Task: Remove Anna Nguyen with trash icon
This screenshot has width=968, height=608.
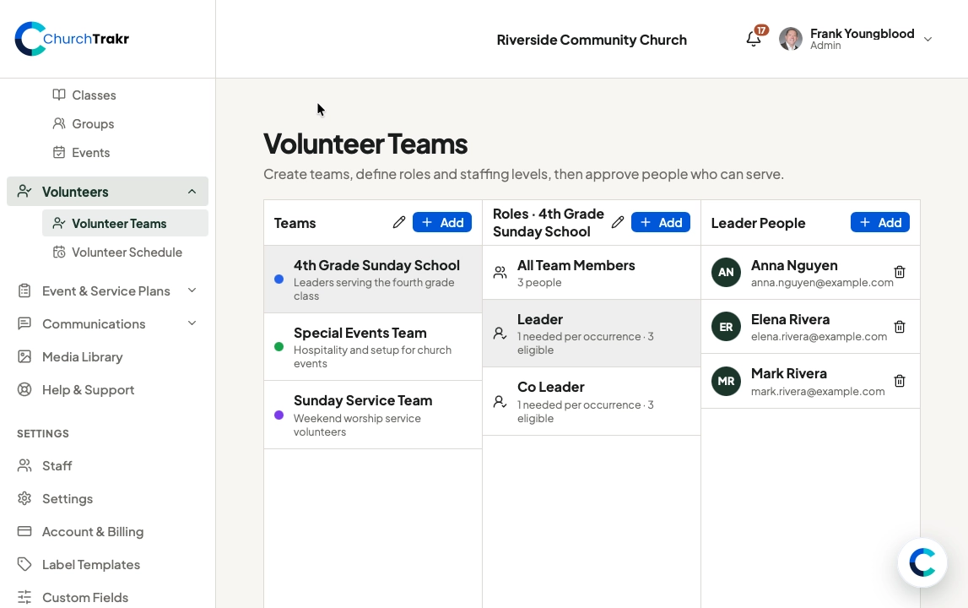Action: pos(900,272)
